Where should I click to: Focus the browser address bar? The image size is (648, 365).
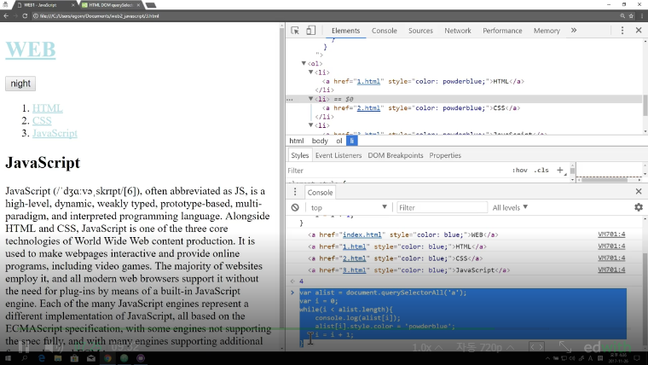coord(322,15)
